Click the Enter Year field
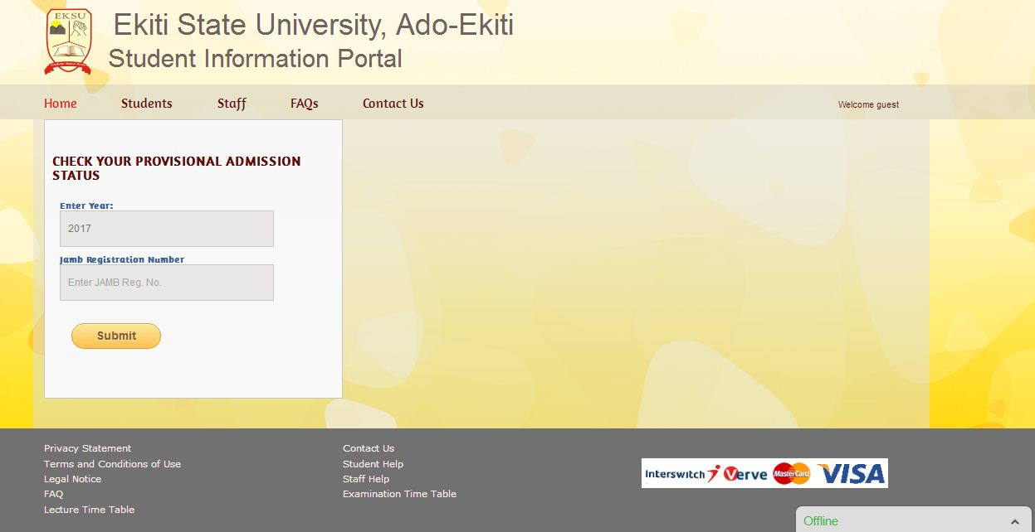The image size is (1035, 532). 166,229
